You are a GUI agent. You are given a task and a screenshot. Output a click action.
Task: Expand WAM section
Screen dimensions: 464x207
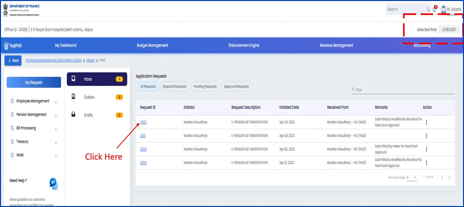[x=56, y=156]
